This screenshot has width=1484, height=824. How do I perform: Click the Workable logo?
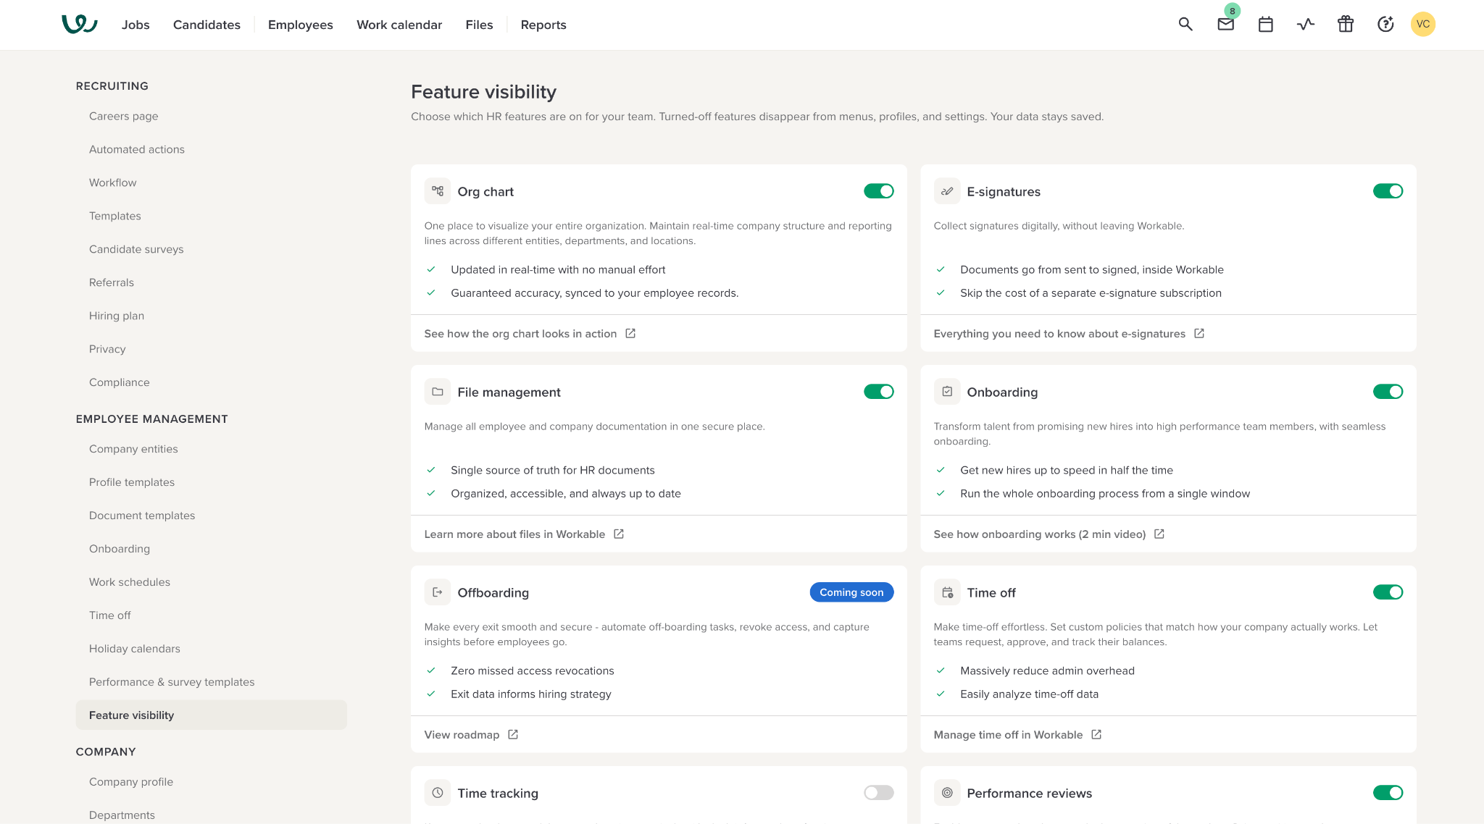click(x=80, y=25)
